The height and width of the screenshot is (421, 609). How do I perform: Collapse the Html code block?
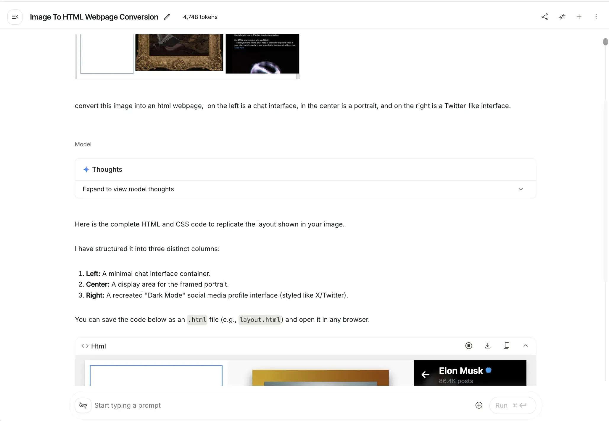(x=526, y=346)
